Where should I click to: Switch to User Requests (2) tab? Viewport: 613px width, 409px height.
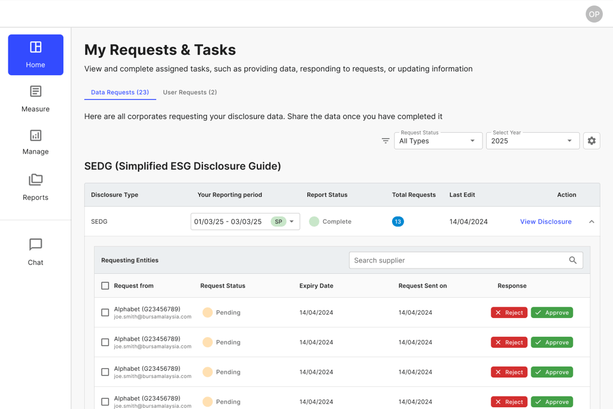click(x=190, y=93)
